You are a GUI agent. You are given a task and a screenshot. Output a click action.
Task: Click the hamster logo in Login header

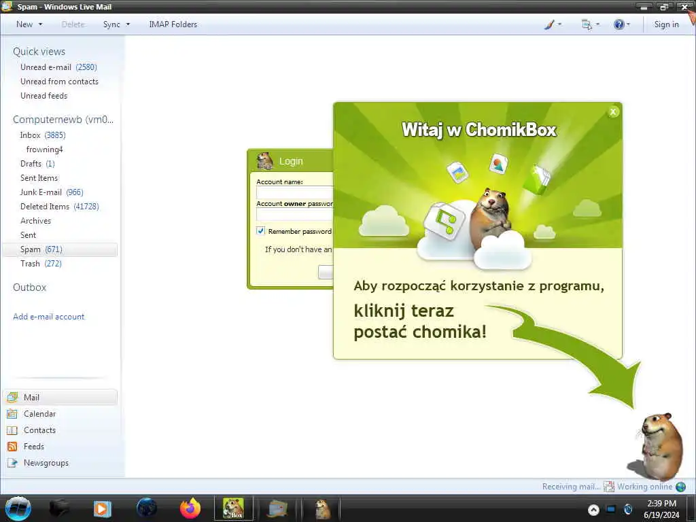click(265, 160)
